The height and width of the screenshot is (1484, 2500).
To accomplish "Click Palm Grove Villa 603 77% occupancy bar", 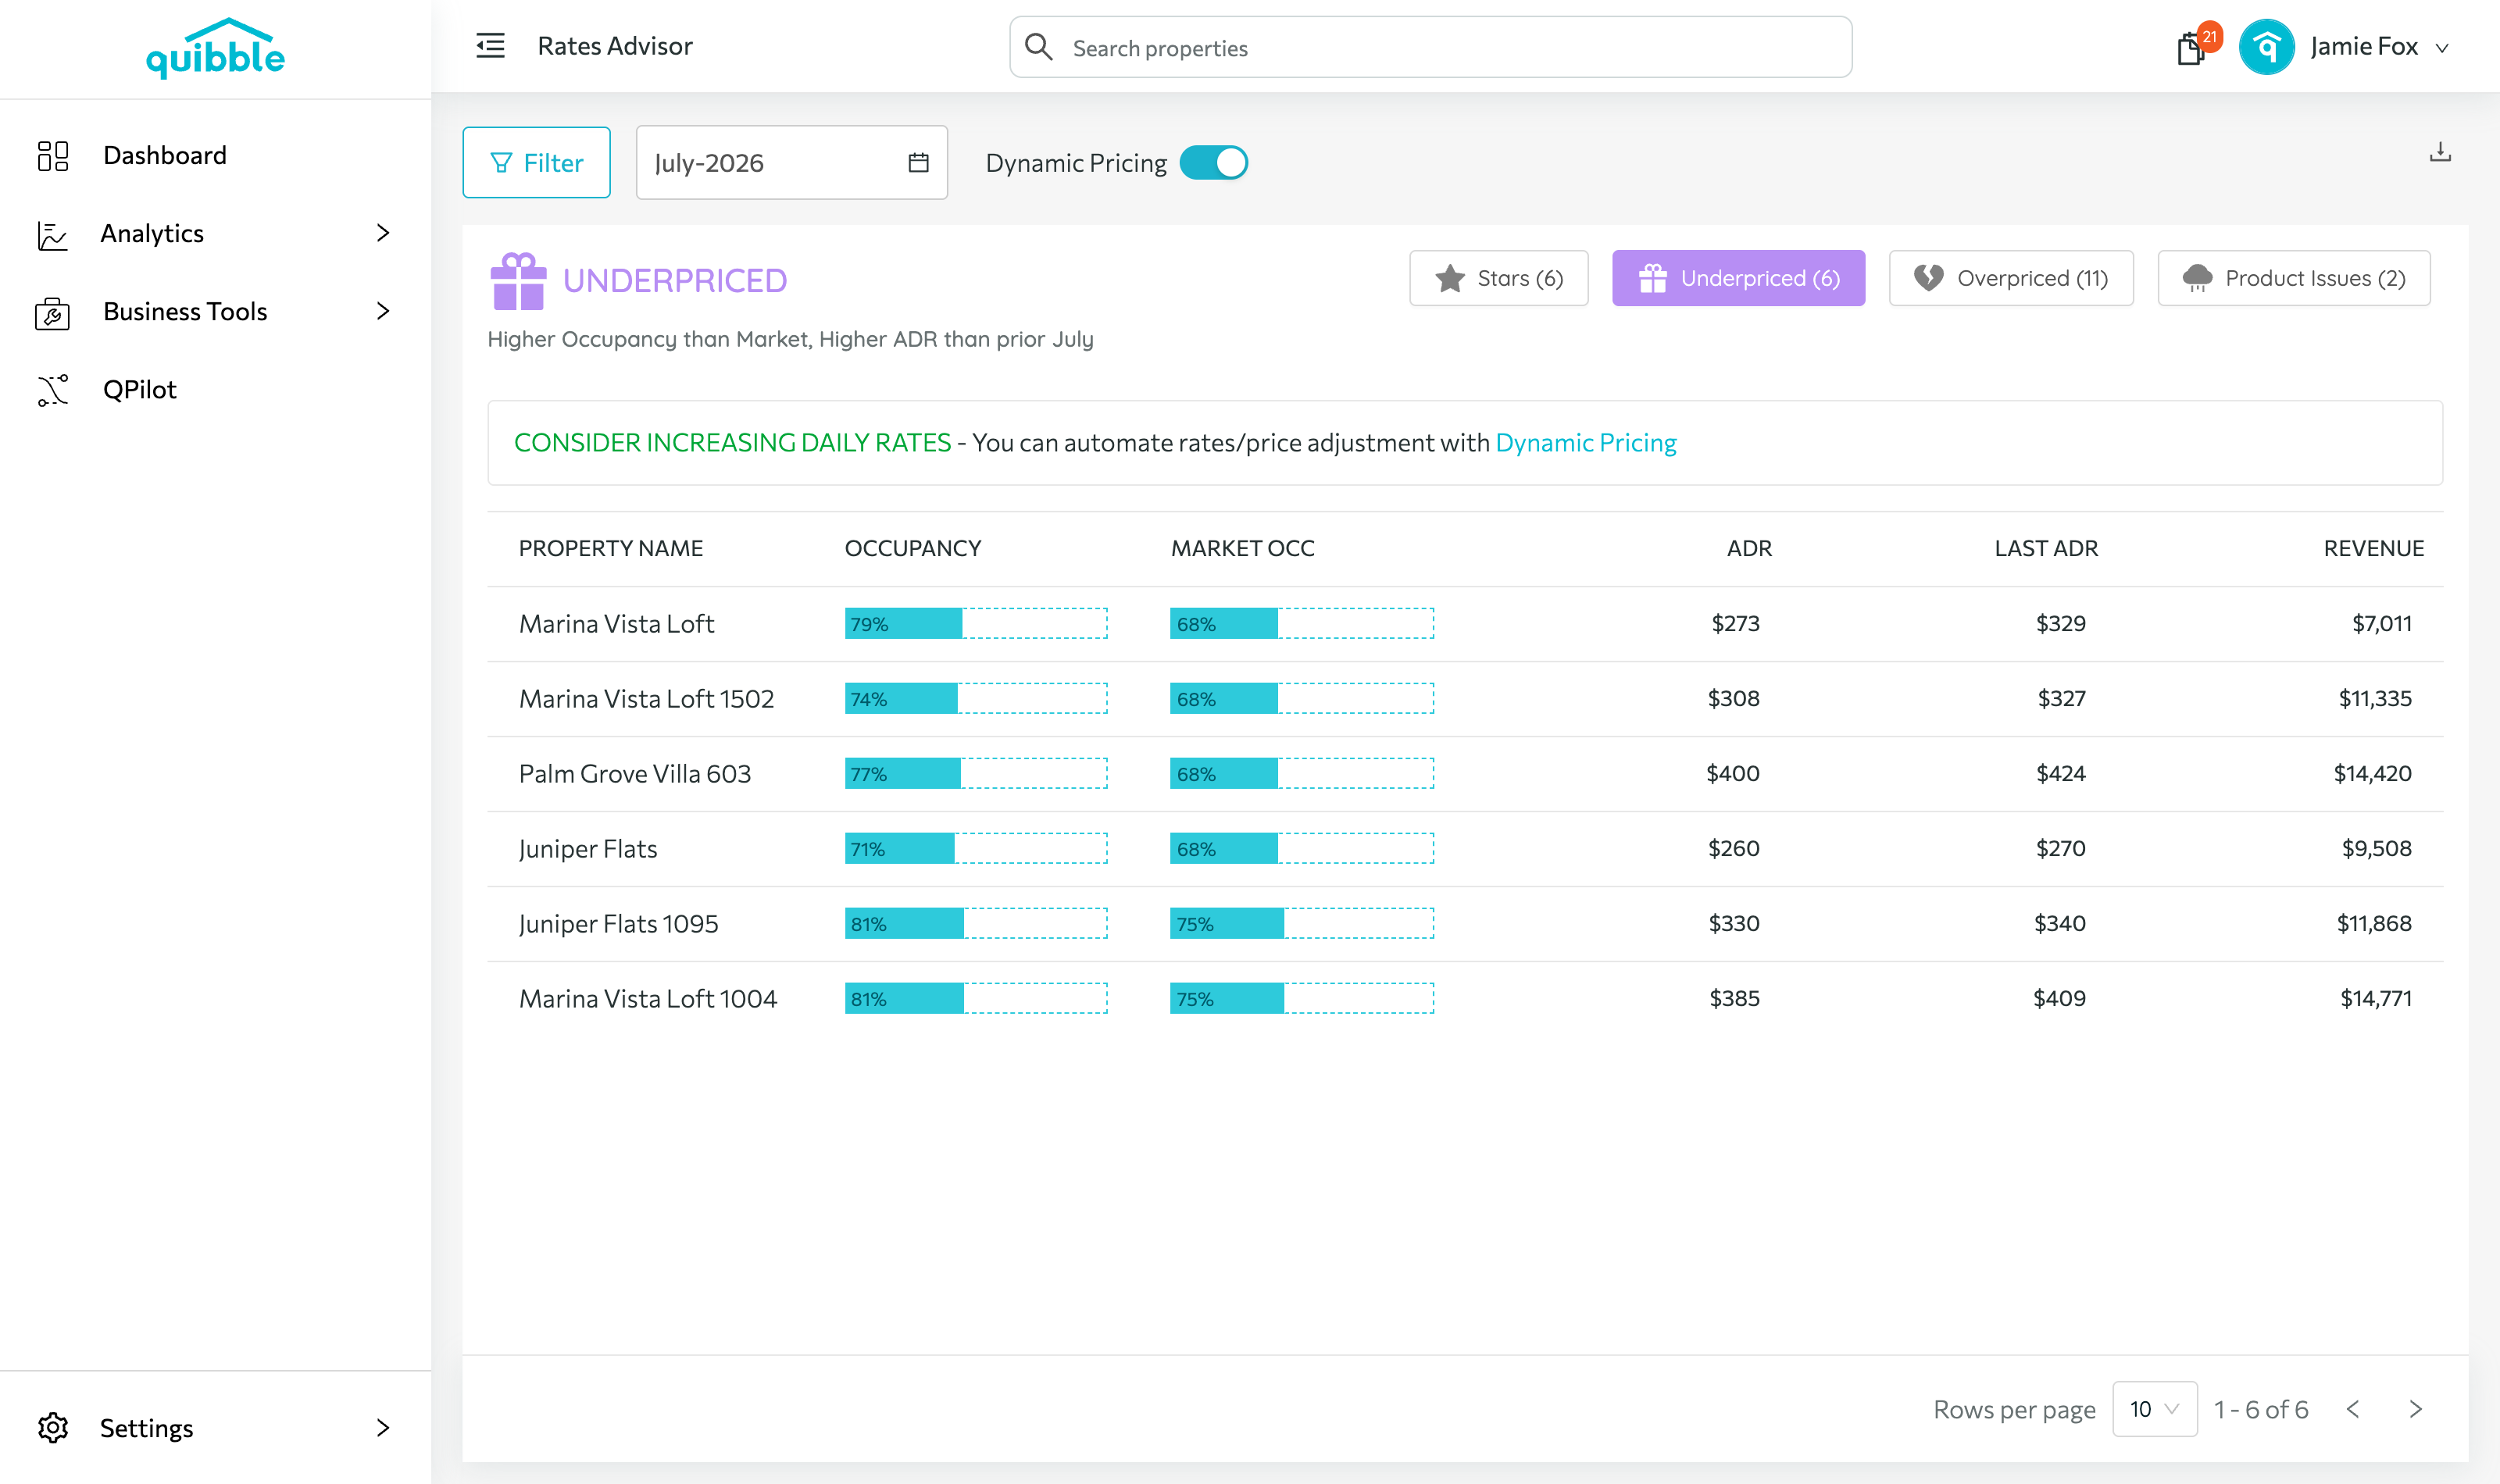I will [x=976, y=774].
